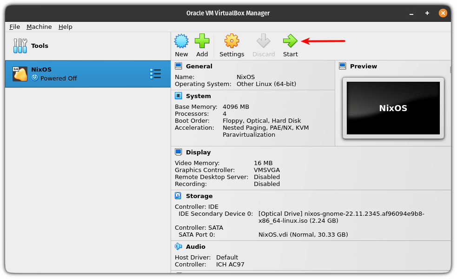Click the System section chip icon
This screenshot has height=279, width=457.
click(179, 96)
